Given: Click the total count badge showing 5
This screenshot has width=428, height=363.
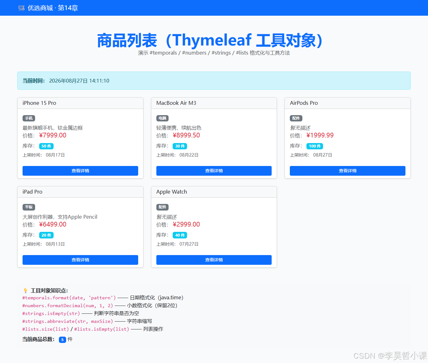Looking at the screenshot, I should coord(62,339).
